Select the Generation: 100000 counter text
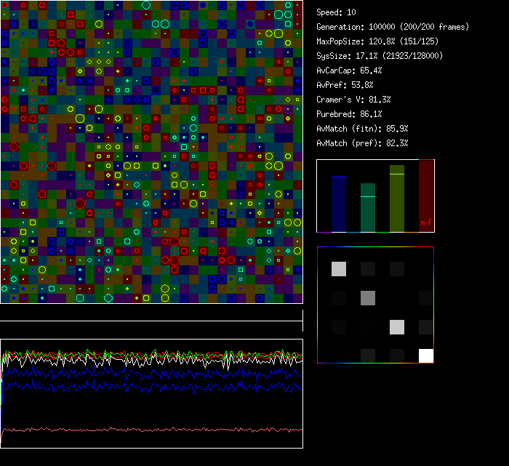The height and width of the screenshot is (466, 509). [x=393, y=27]
